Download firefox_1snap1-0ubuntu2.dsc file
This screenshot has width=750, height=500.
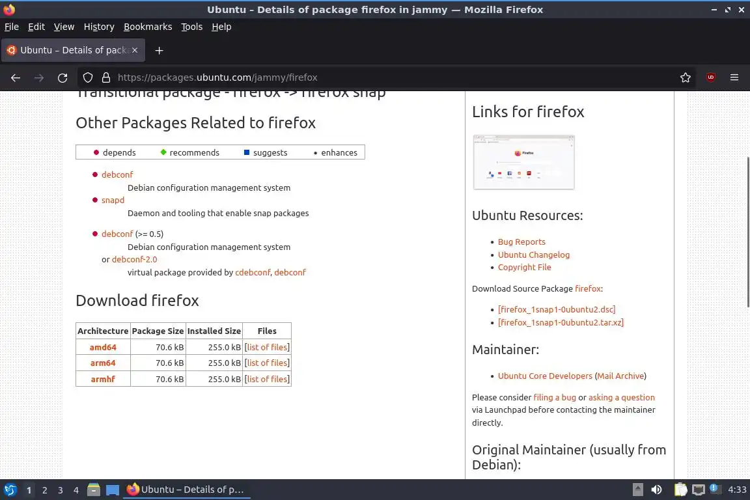point(557,309)
